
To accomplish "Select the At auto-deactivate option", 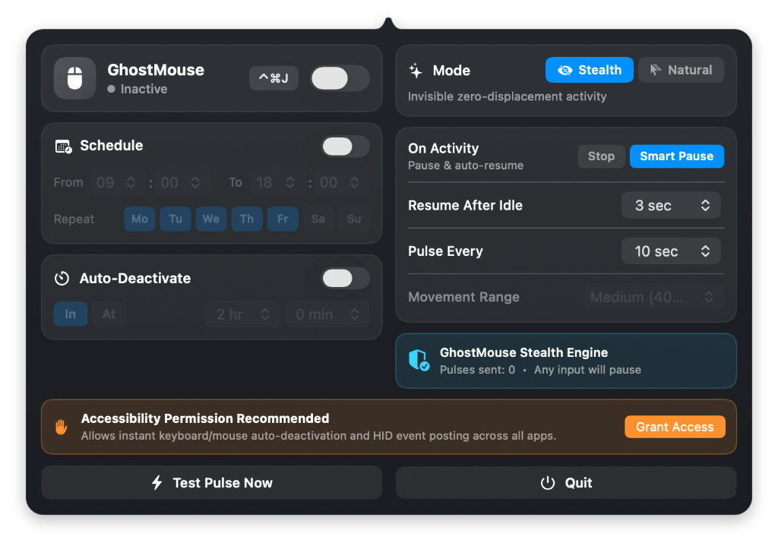I will (x=109, y=314).
